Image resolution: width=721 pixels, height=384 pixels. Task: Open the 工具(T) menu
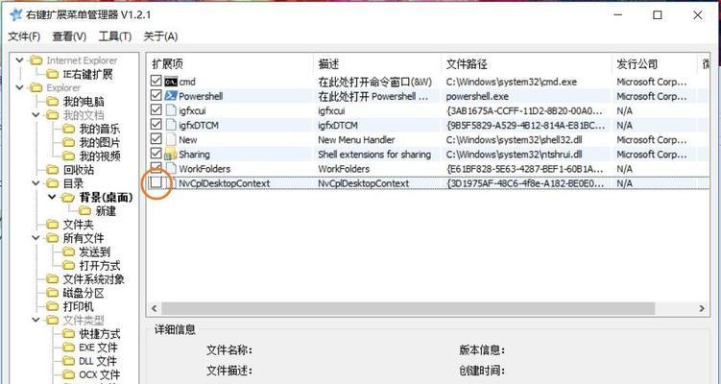tap(115, 36)
